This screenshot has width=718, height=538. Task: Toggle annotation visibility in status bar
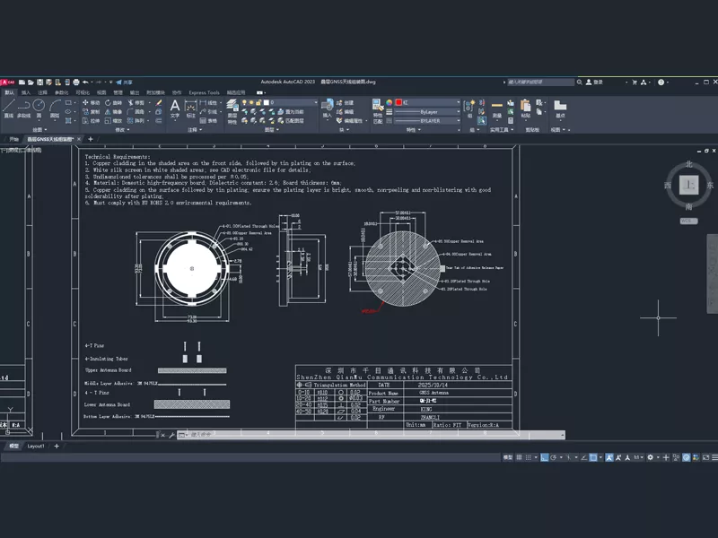609,457
